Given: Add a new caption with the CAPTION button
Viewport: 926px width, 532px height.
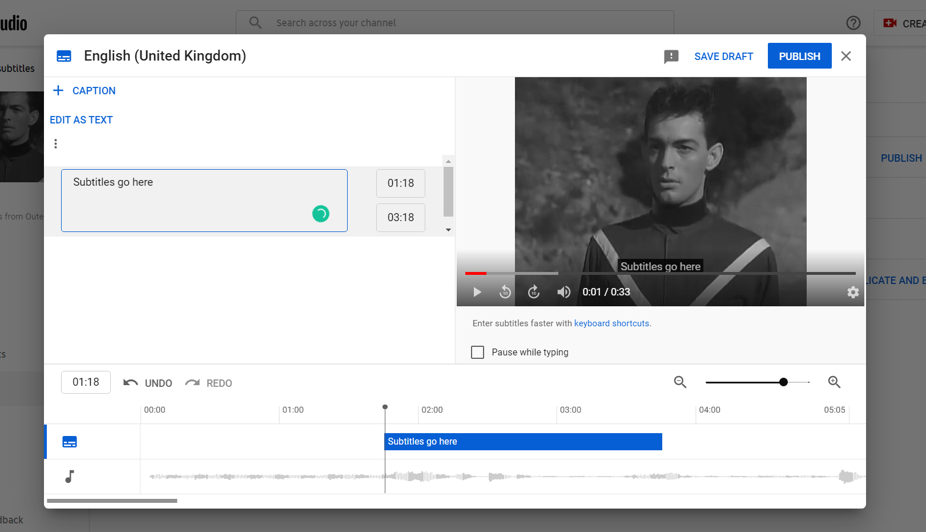Looking at the screenshot, I should click(83, 90).
